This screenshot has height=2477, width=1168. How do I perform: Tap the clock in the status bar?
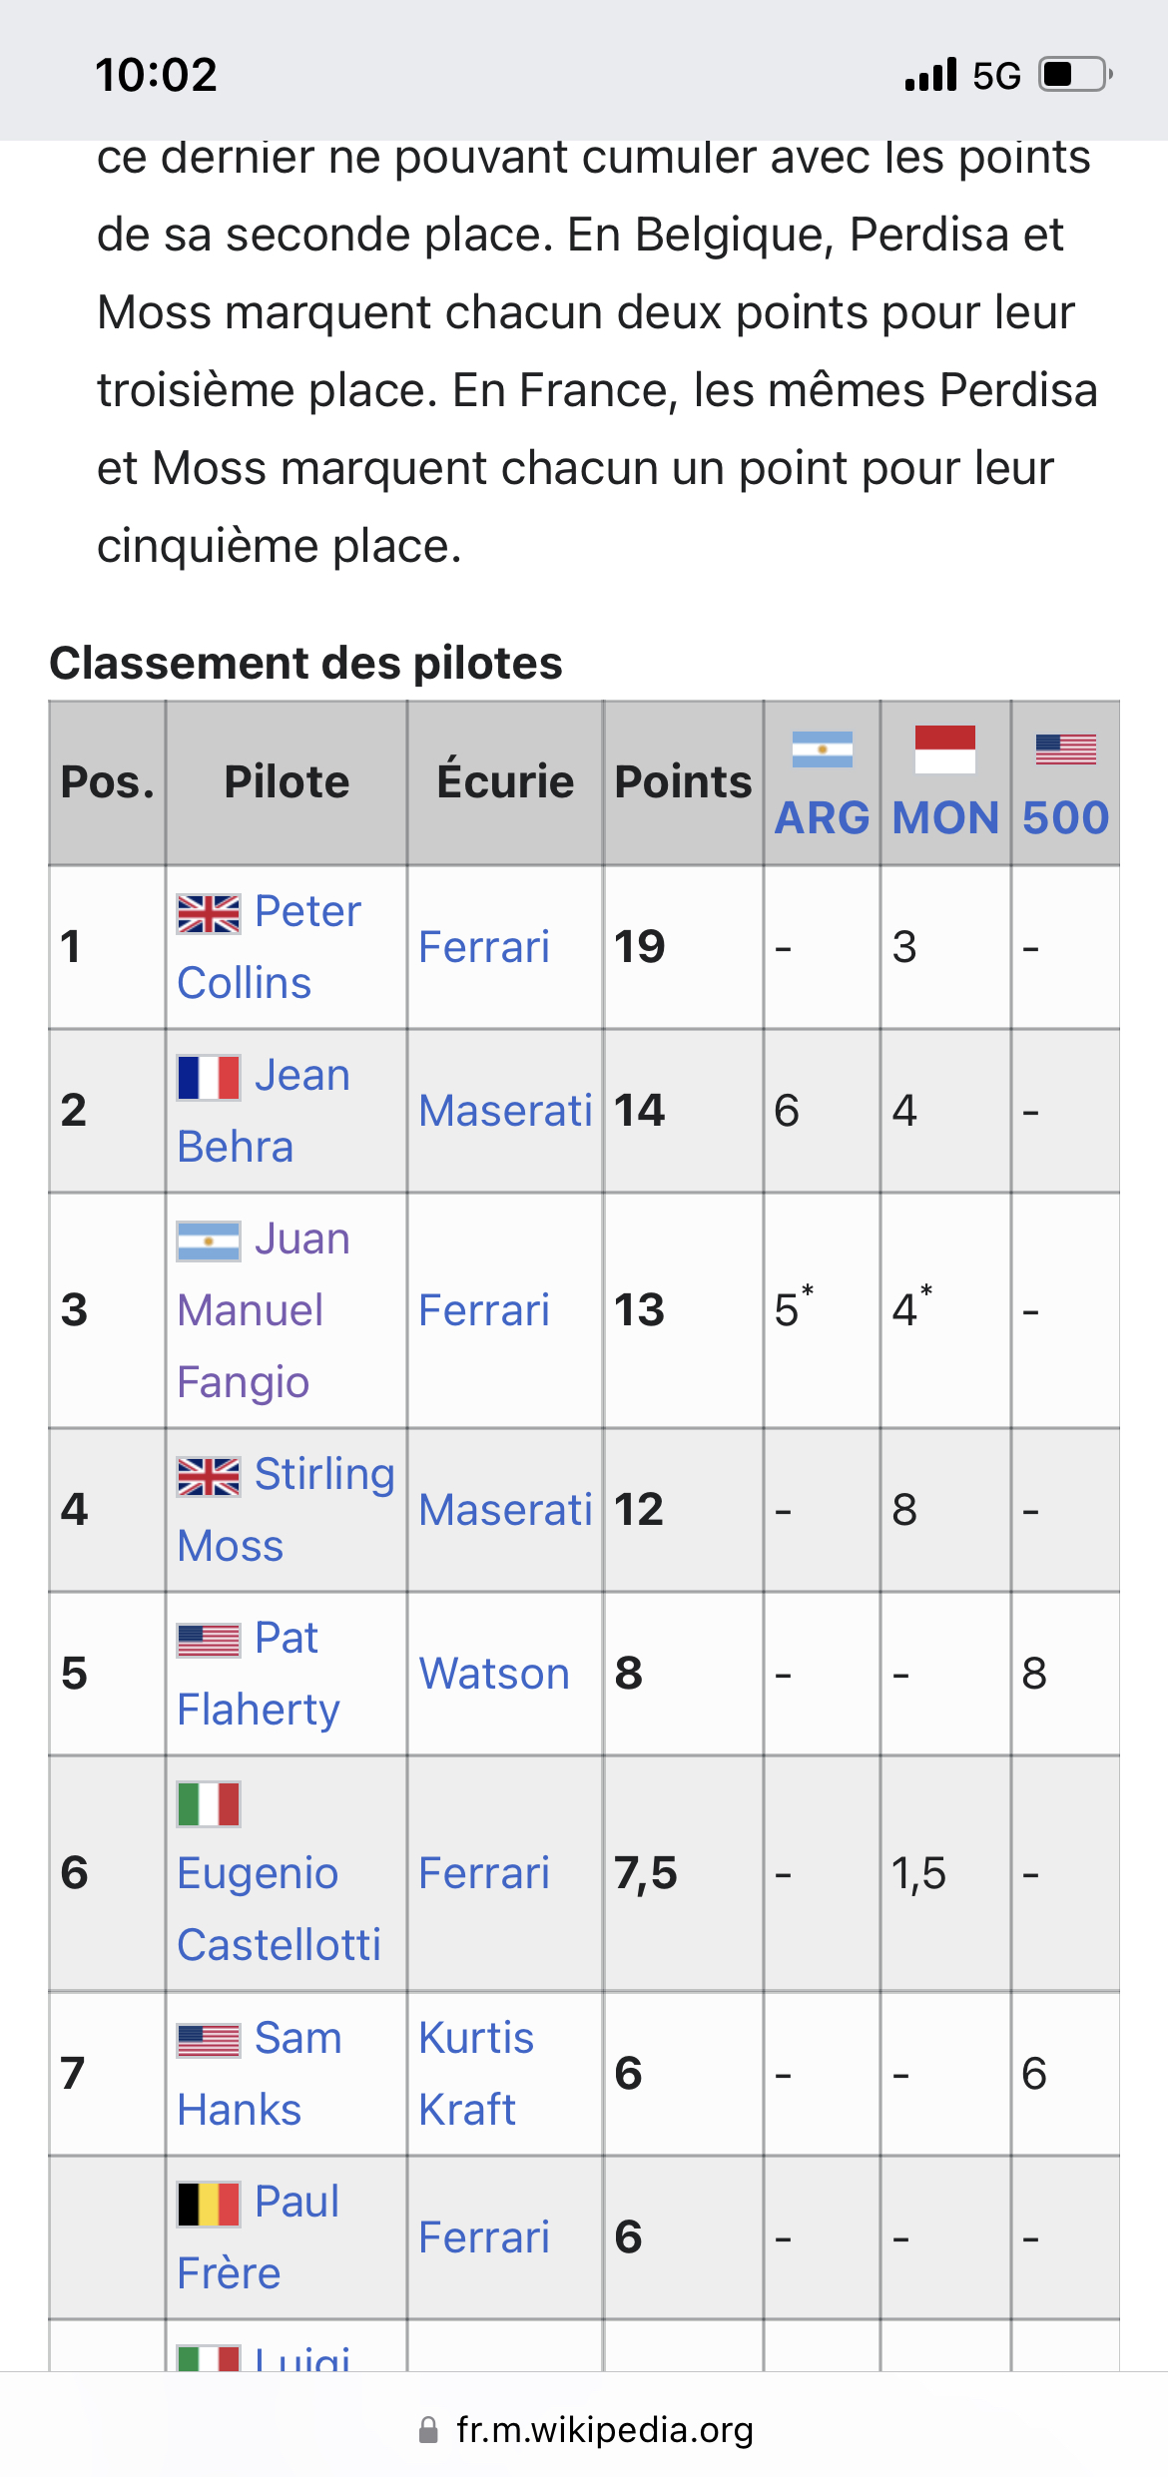coord(156,76)
